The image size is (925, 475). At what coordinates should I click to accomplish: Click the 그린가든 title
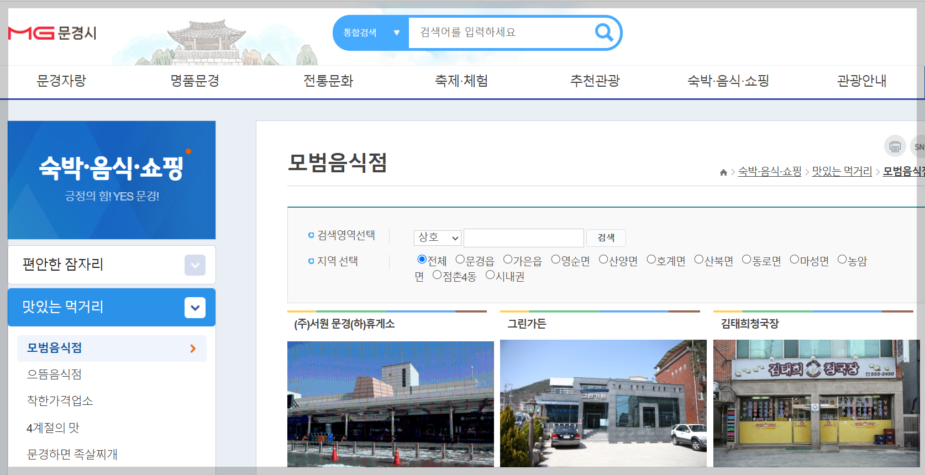pyautogui.click(x=527, y=324)
